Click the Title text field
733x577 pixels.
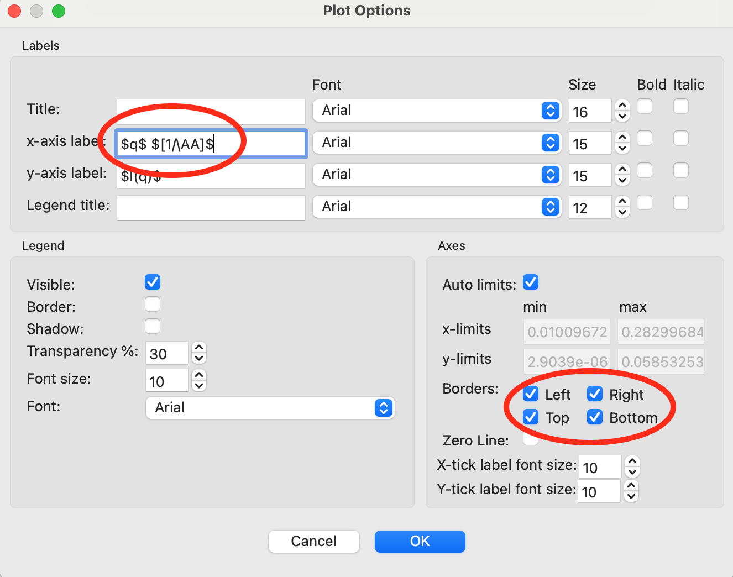(x=211, y=111)
